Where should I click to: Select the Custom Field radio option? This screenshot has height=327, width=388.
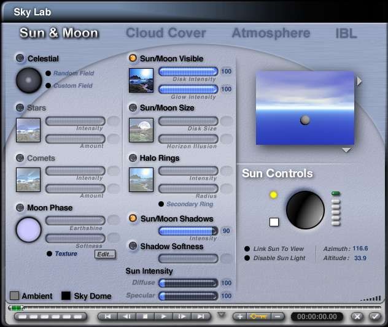[49, 86]
